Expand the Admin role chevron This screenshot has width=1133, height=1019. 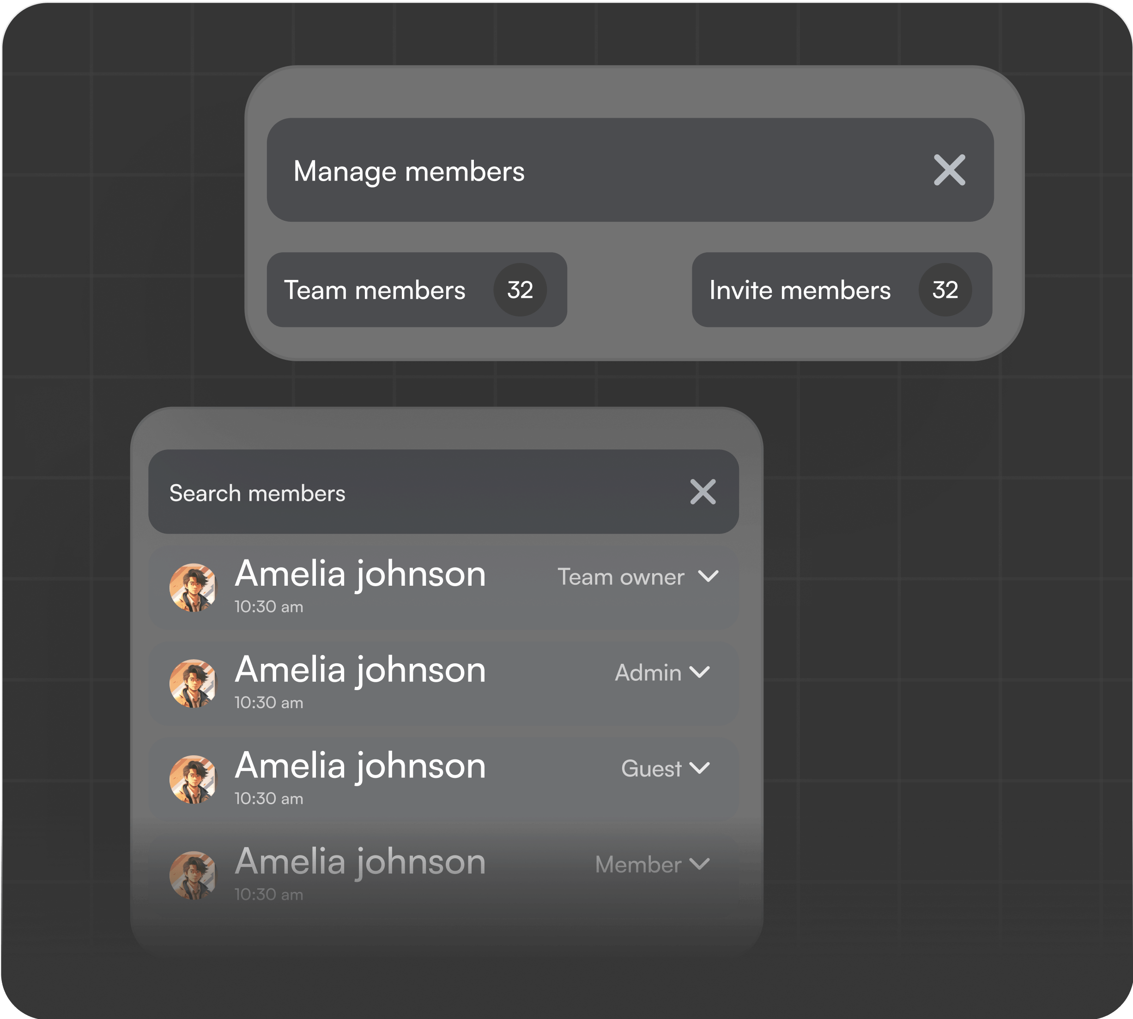(x=700, y=672)
